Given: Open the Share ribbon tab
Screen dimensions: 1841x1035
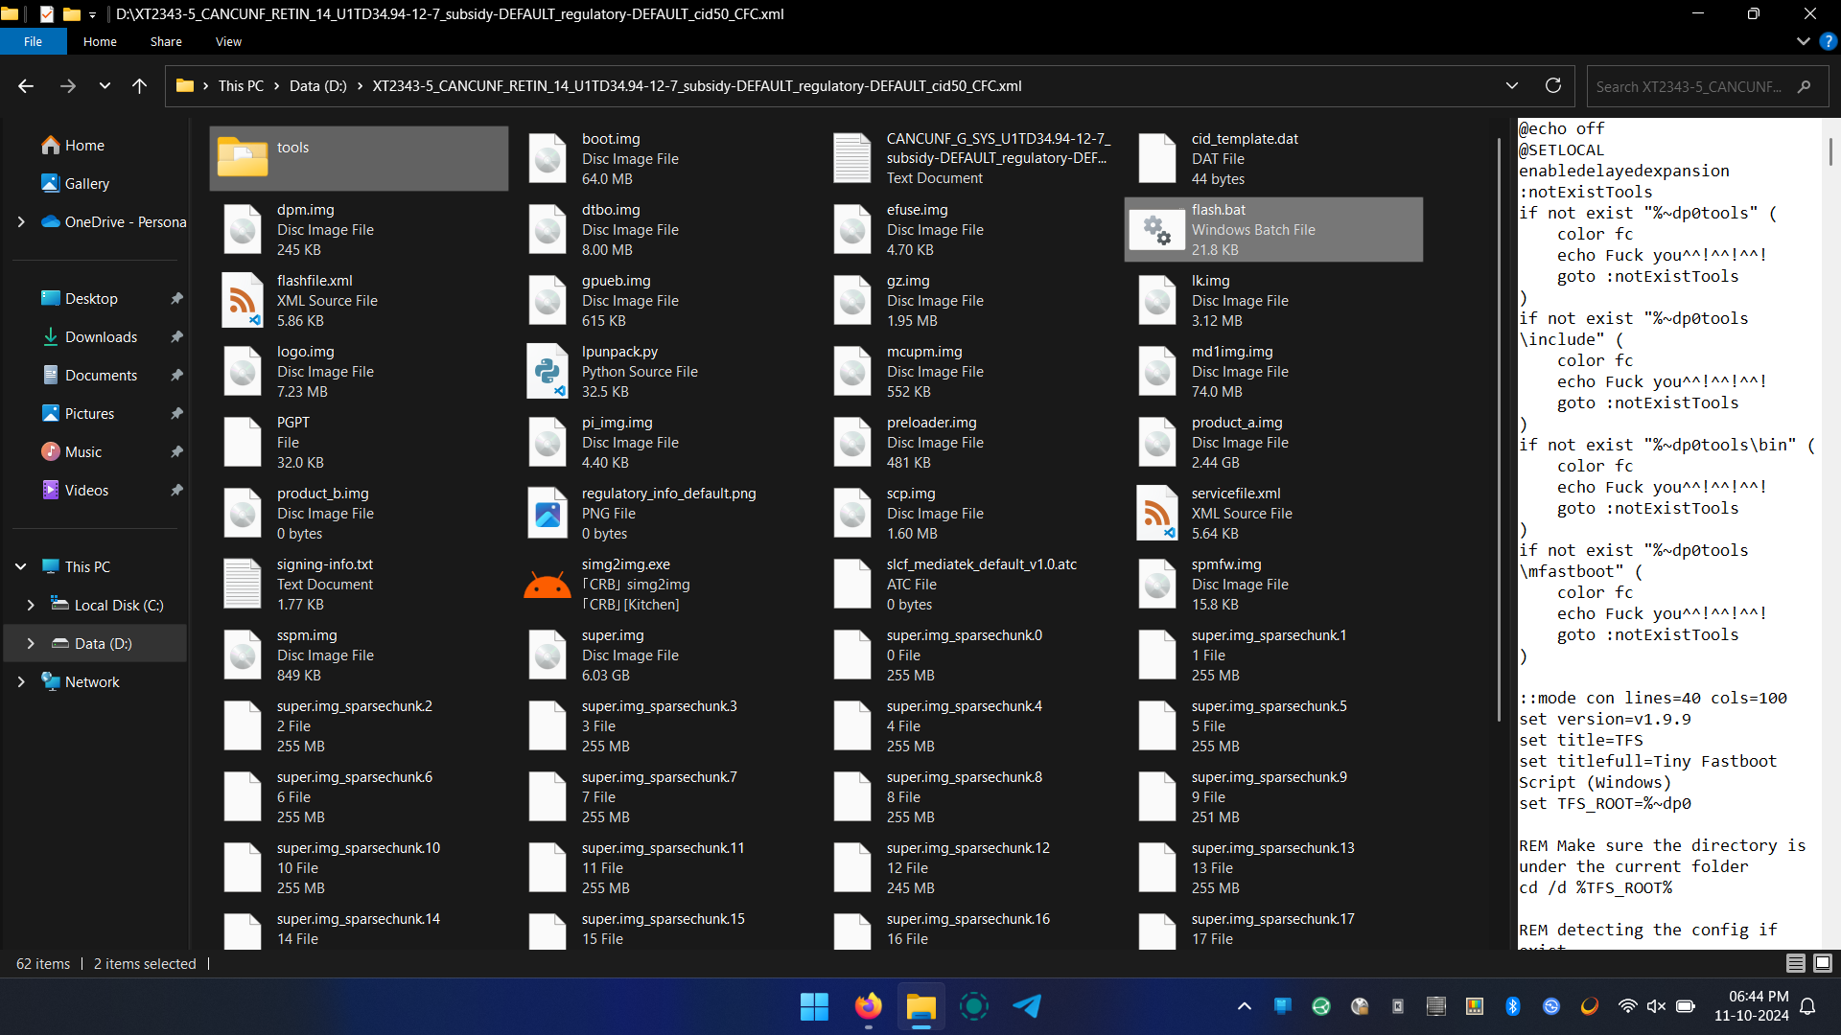Looking at the screenshot, I should (166, 42).
